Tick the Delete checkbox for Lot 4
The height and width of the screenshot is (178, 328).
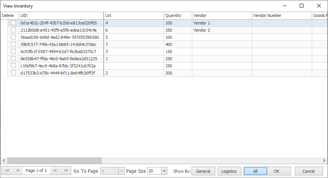click(x=13, y=23)
